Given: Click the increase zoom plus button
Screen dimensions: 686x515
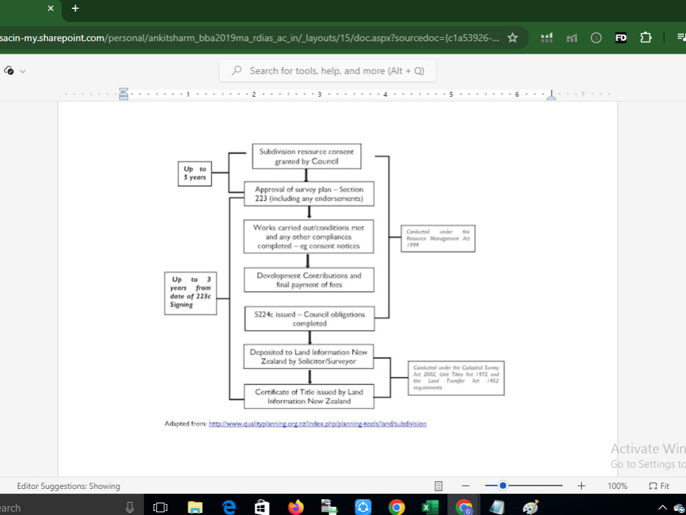Looking at the screenshot, I should pos(581,485).
